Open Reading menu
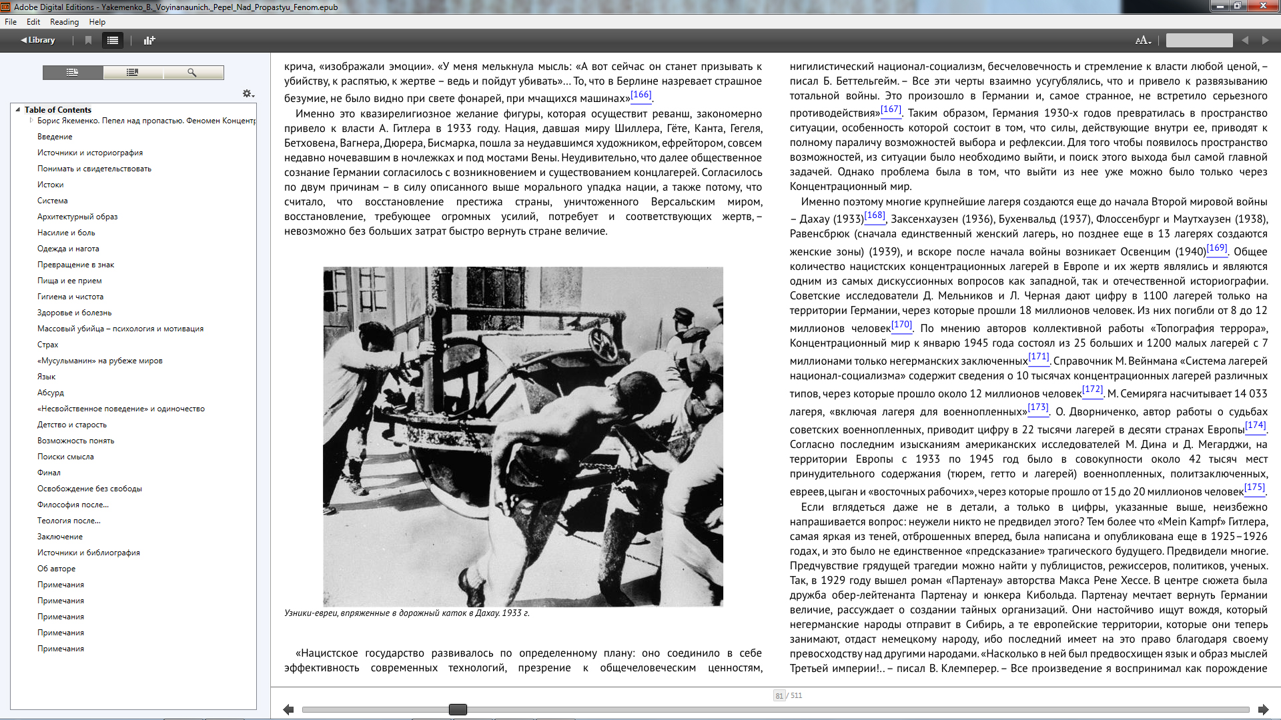Image resolution: width=1281 pixels, height=720 pixels. (64, 22)
